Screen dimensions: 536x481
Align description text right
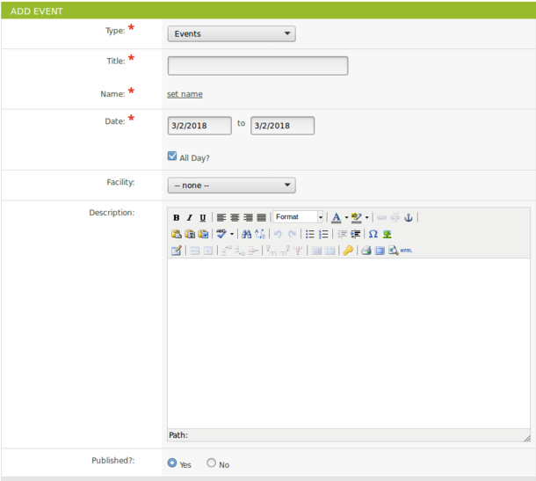coord(248,217)
